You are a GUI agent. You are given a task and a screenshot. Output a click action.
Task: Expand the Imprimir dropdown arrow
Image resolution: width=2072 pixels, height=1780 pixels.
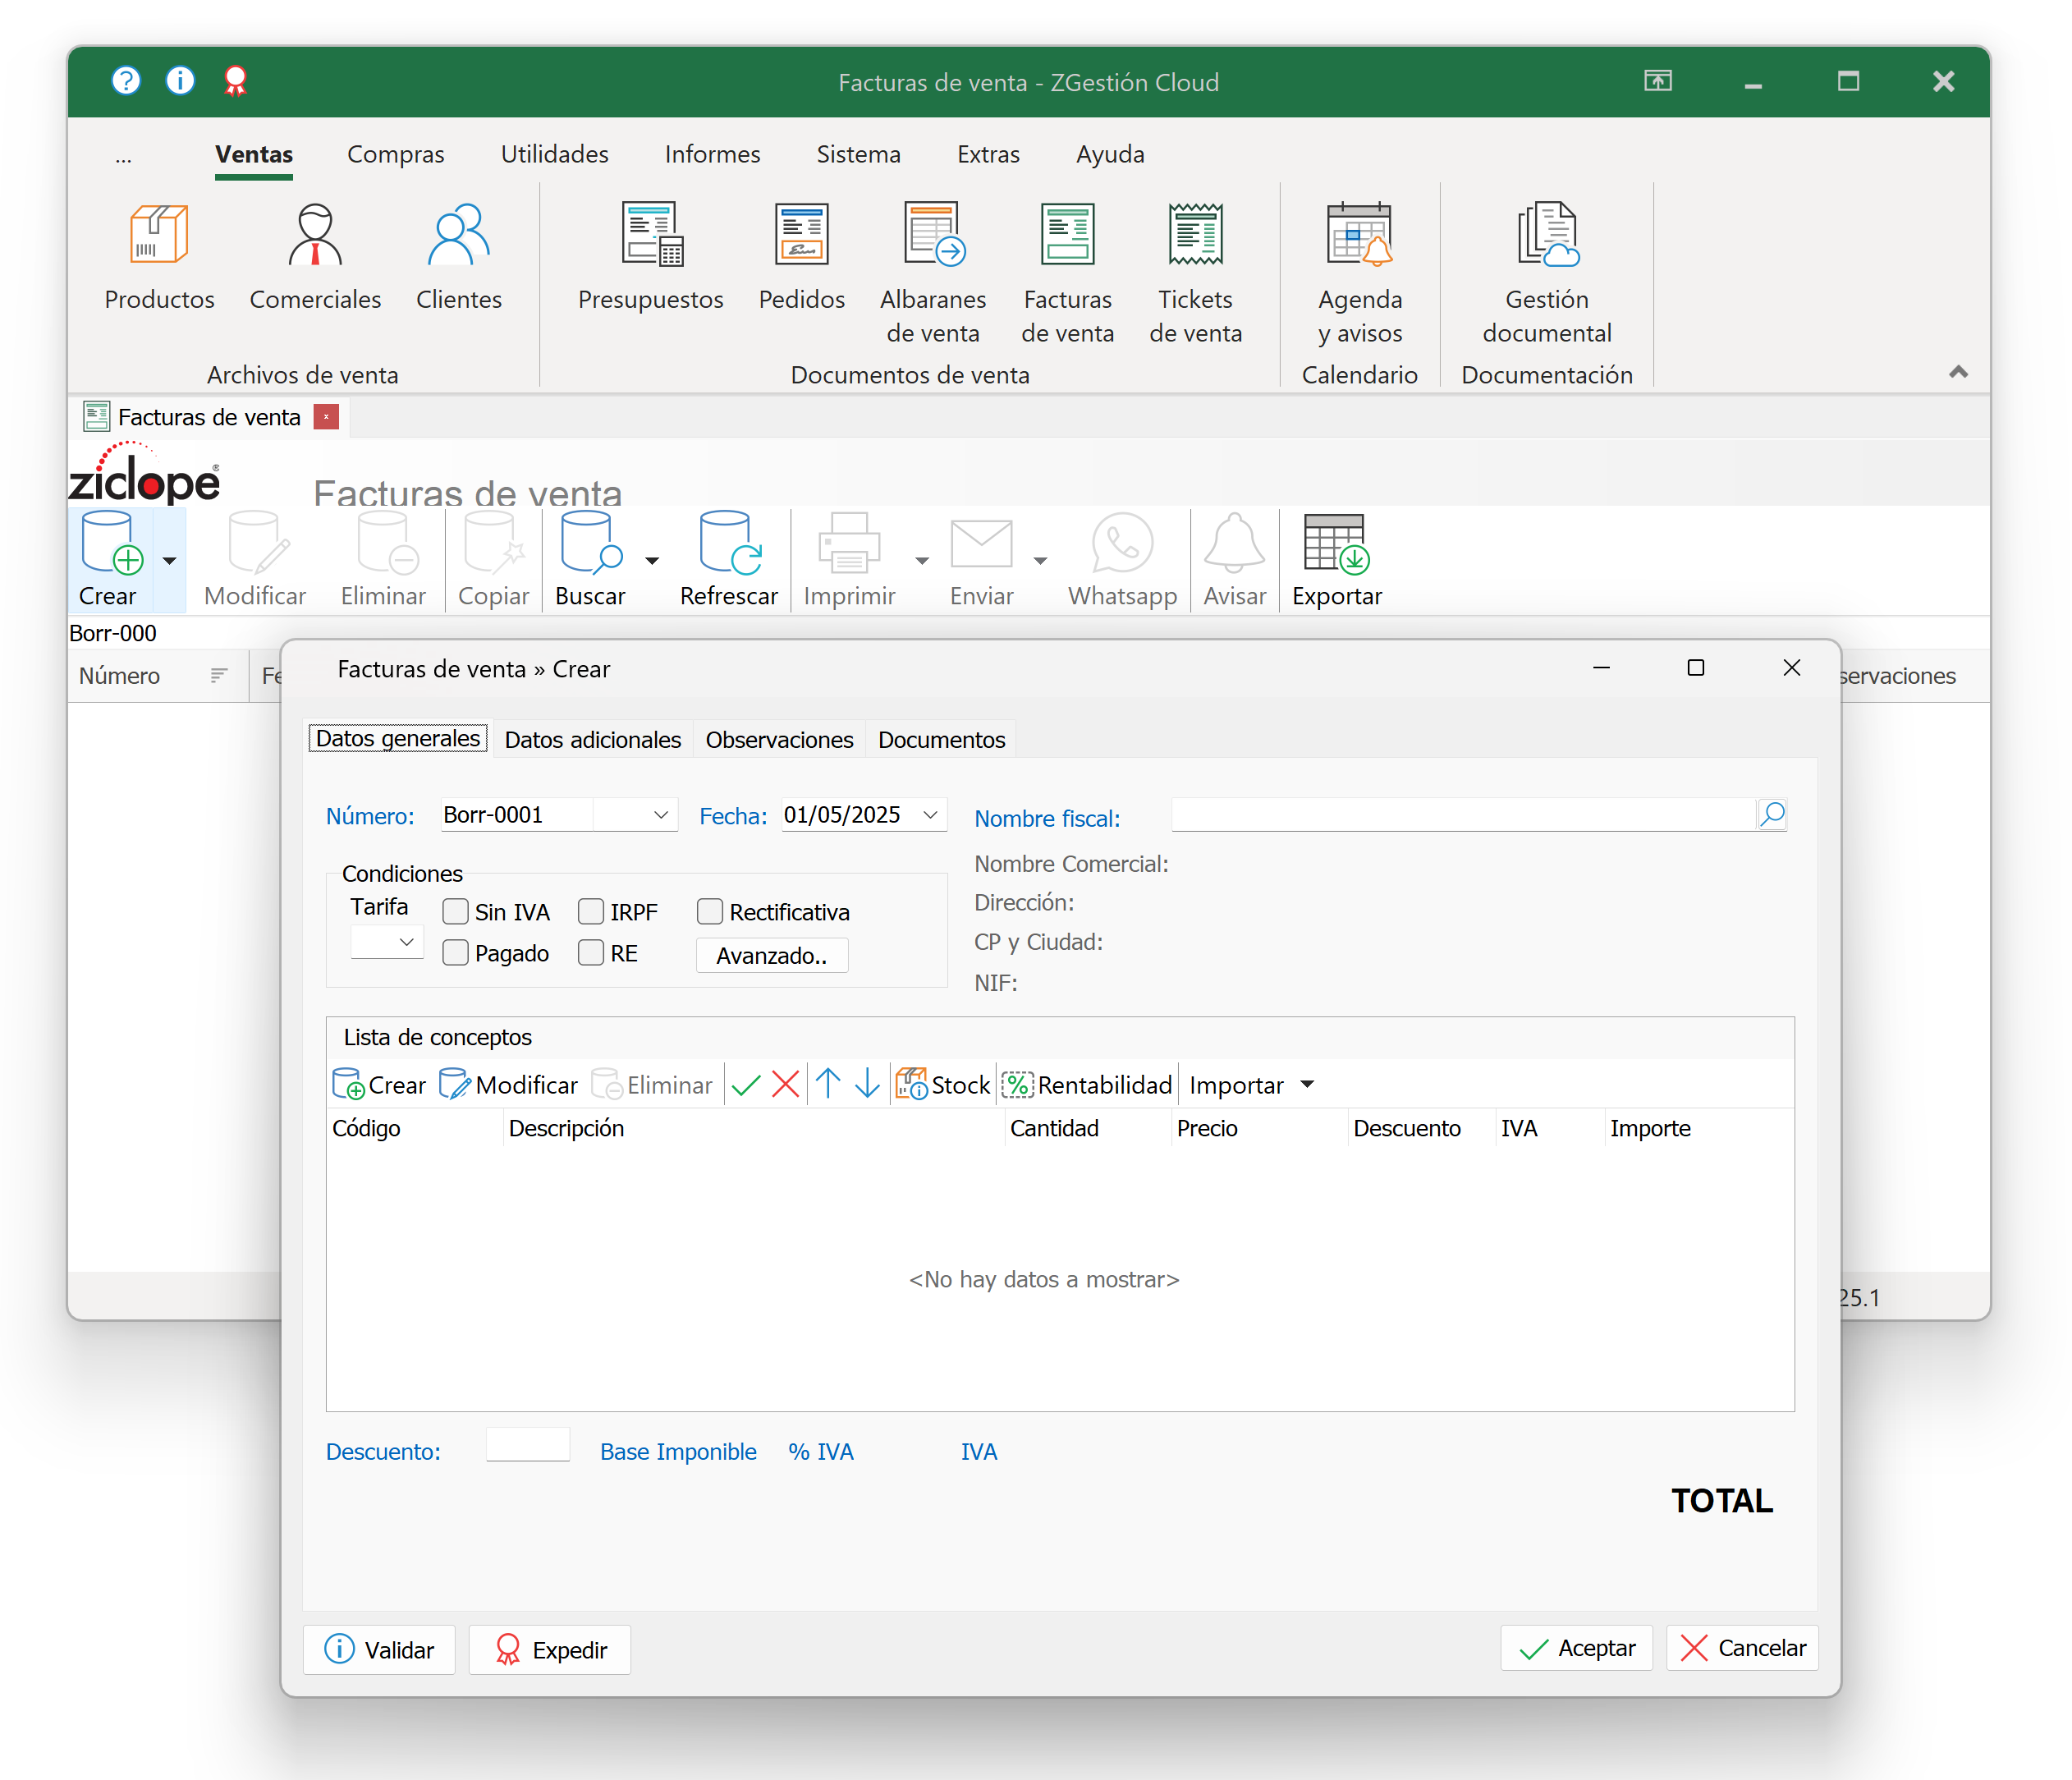pos(921,560)
